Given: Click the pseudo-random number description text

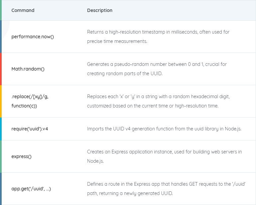Looking at the screenshot, I should [x=157, y=69].
